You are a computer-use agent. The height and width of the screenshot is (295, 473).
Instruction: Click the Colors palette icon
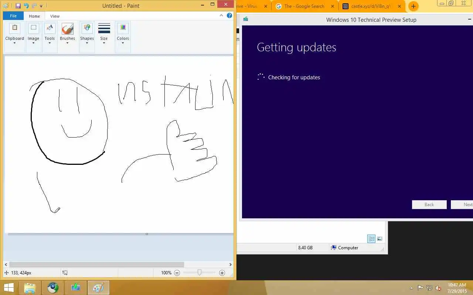[x=123, y=28]
